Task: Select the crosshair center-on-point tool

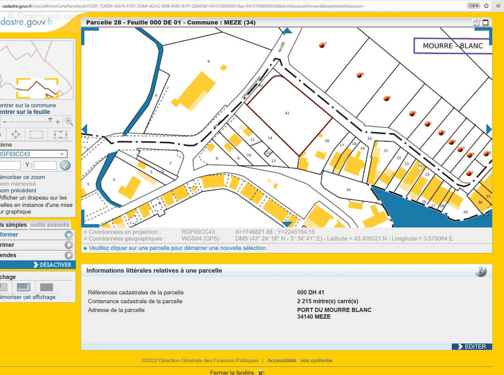Action: [x=15, y=135]
